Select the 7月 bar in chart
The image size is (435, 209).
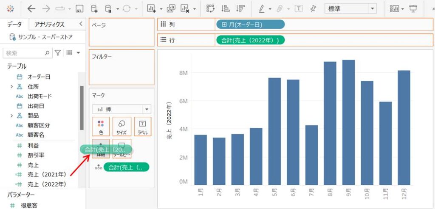point(311,155)
